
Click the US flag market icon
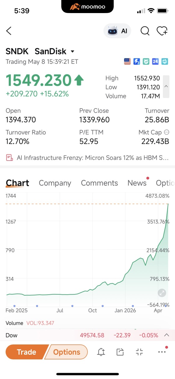tap(127, 62)
